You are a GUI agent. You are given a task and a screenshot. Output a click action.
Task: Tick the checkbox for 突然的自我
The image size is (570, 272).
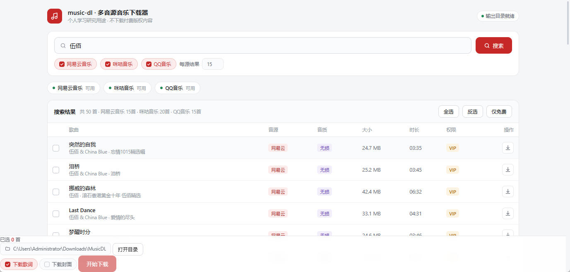pos(56,148)
